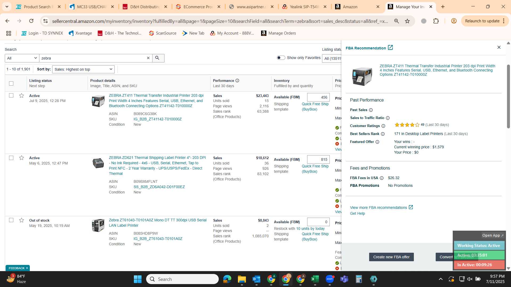Open the browser tab list chevron
This screenshot has width=511, height=287.
(x=7, y=7)
